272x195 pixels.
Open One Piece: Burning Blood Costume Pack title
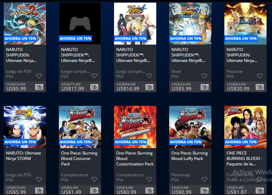click(x=79, y=158)
